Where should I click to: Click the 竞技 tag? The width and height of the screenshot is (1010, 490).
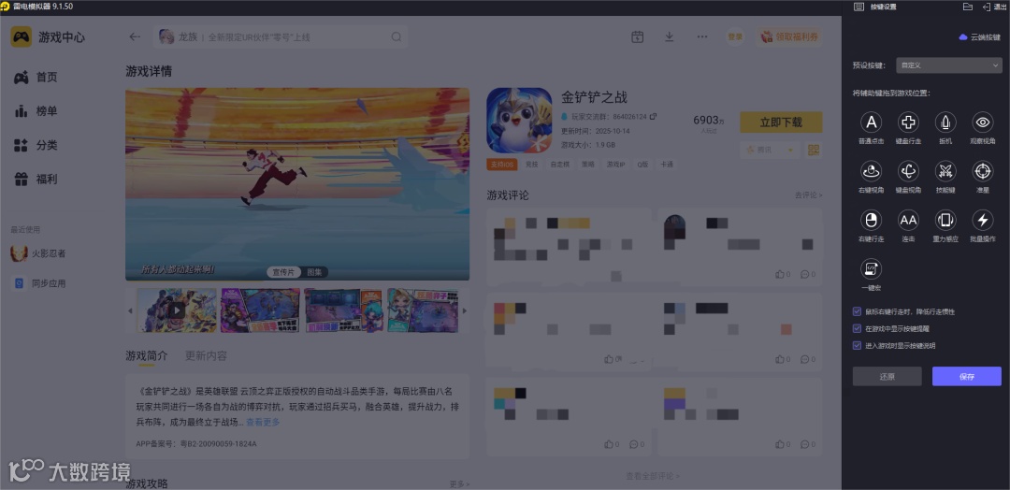pyautogui.click(x=531, y=165)
